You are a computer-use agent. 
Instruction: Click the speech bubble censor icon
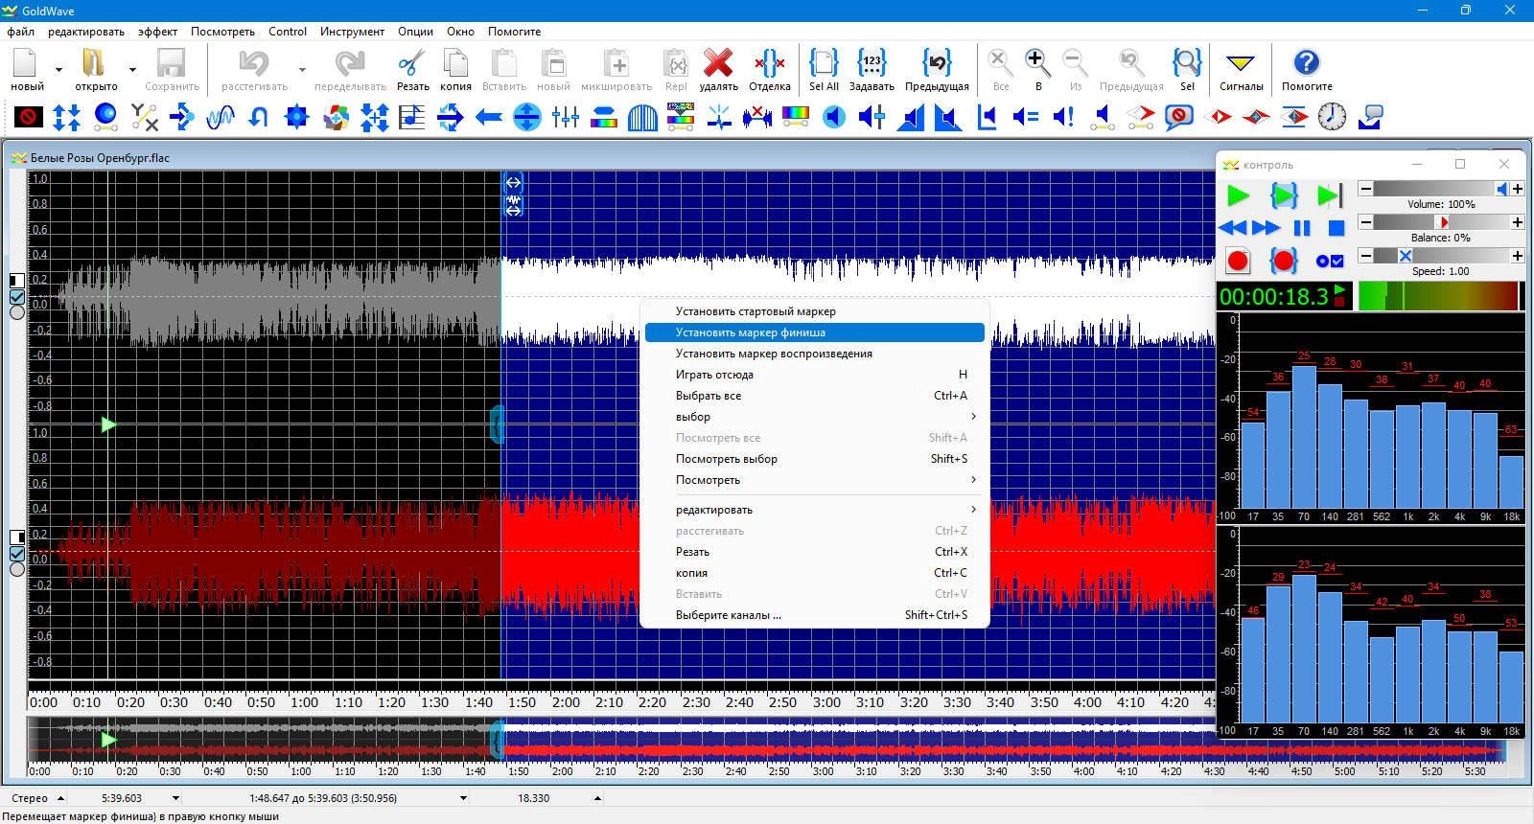1179,117
